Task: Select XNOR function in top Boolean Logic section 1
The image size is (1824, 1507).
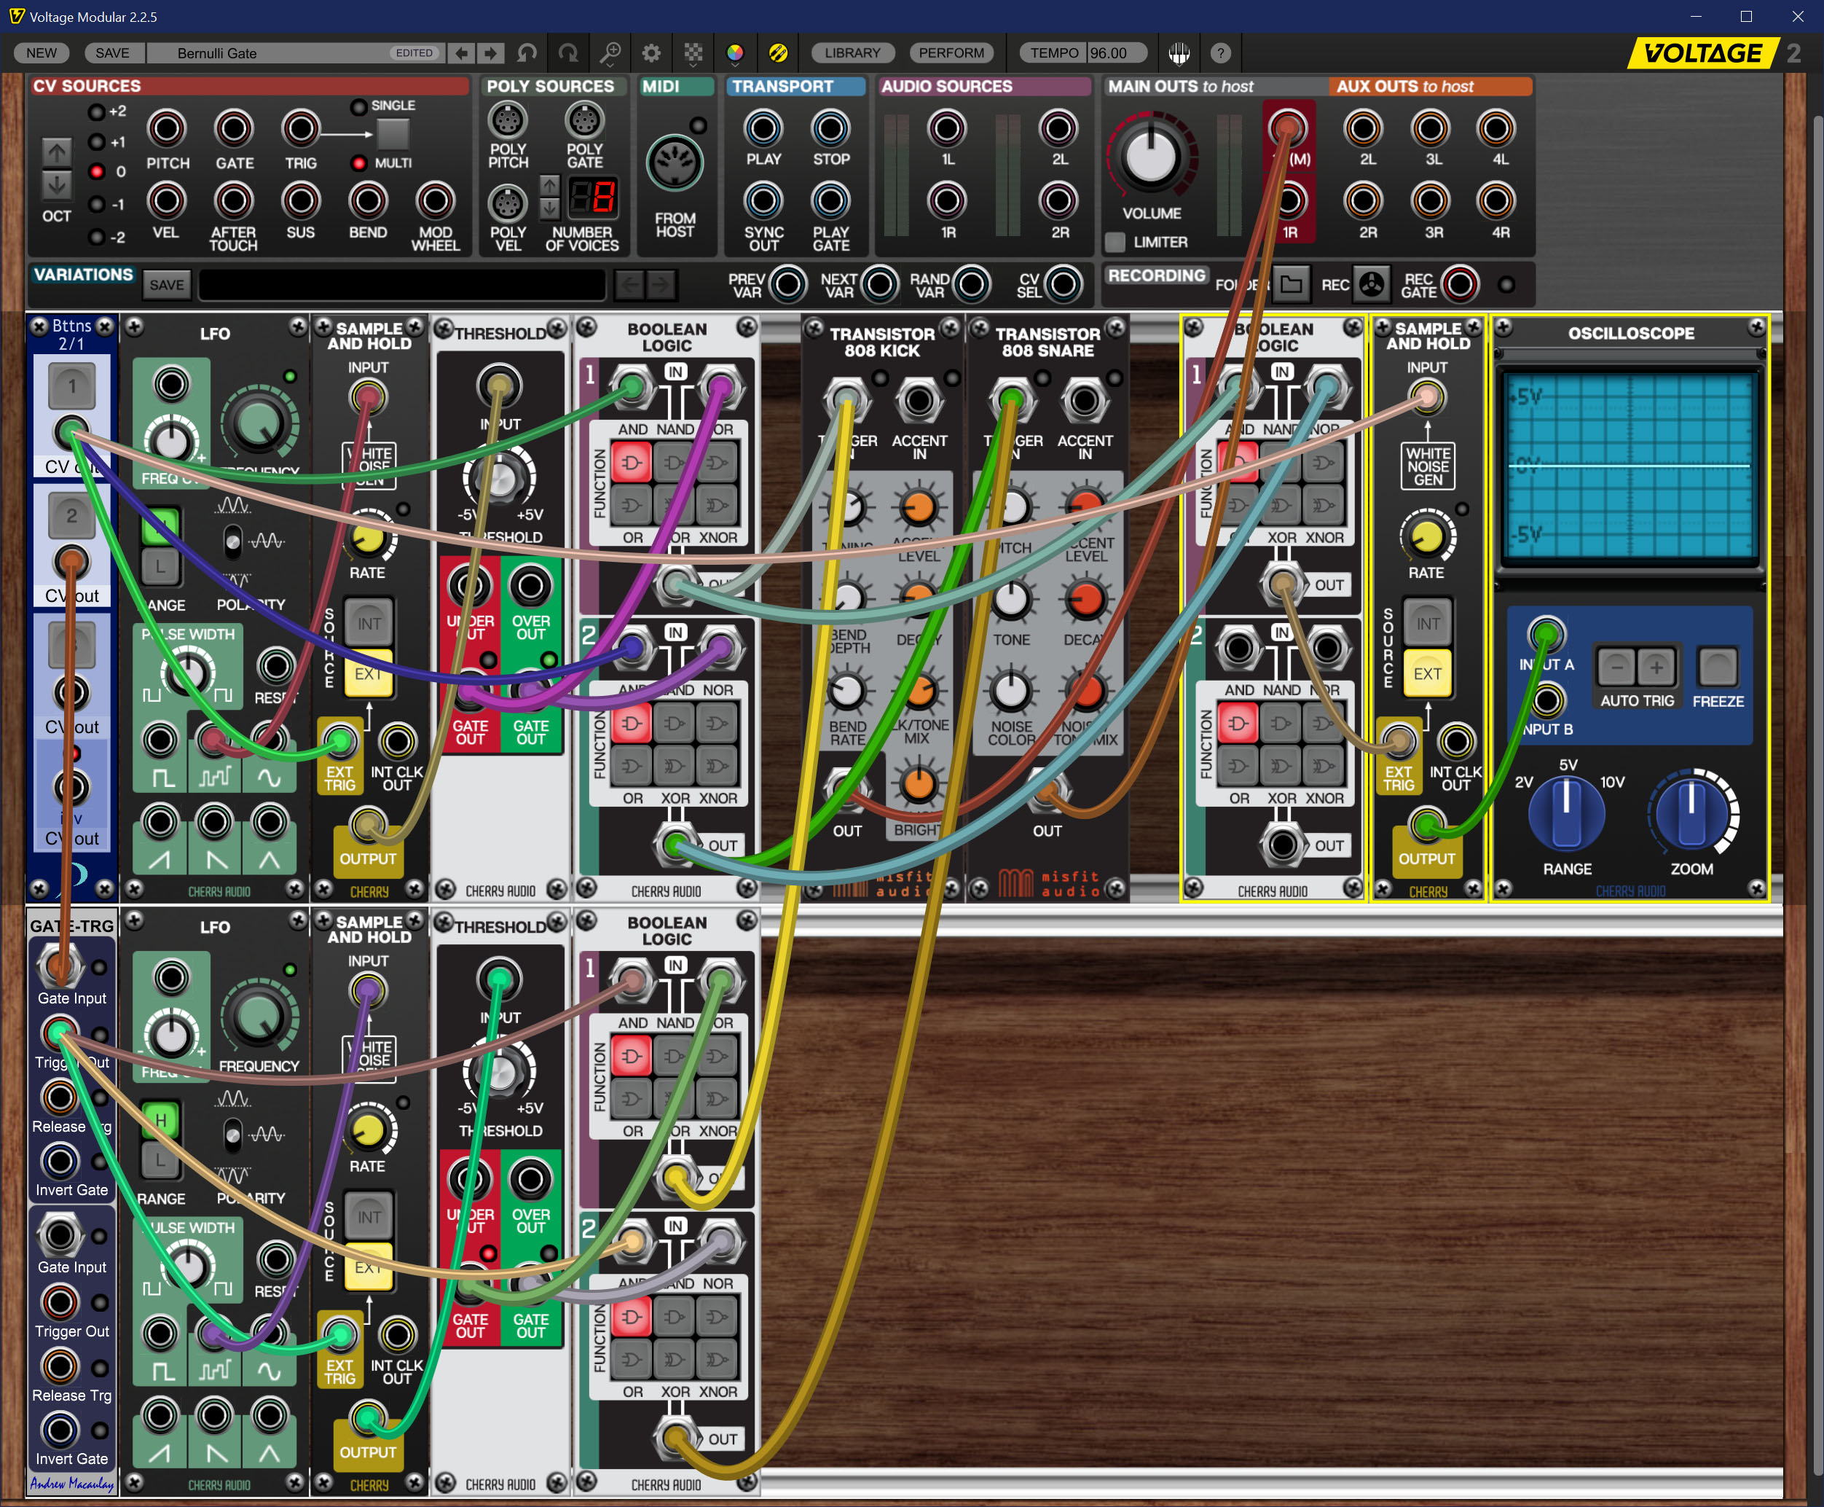Action: pyautogui.click(x=718, y=504)
